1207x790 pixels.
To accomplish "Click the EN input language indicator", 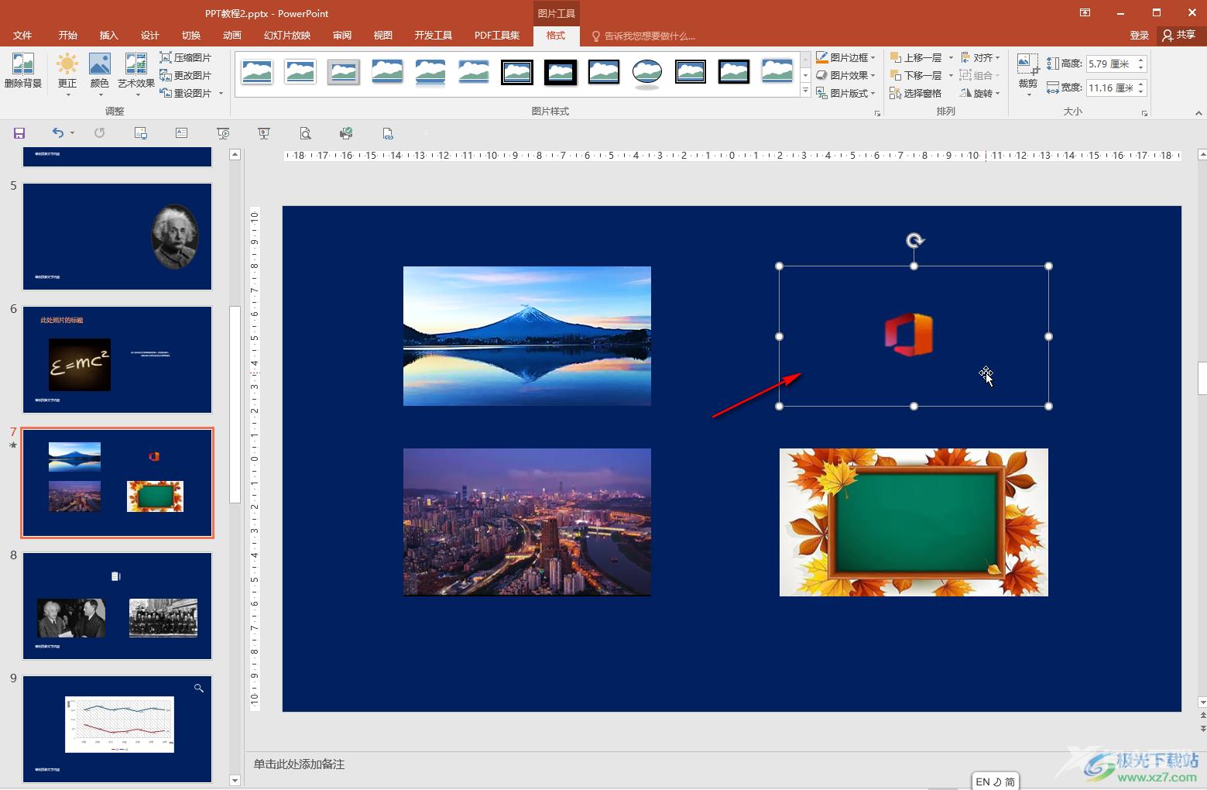I will point(982,781).
